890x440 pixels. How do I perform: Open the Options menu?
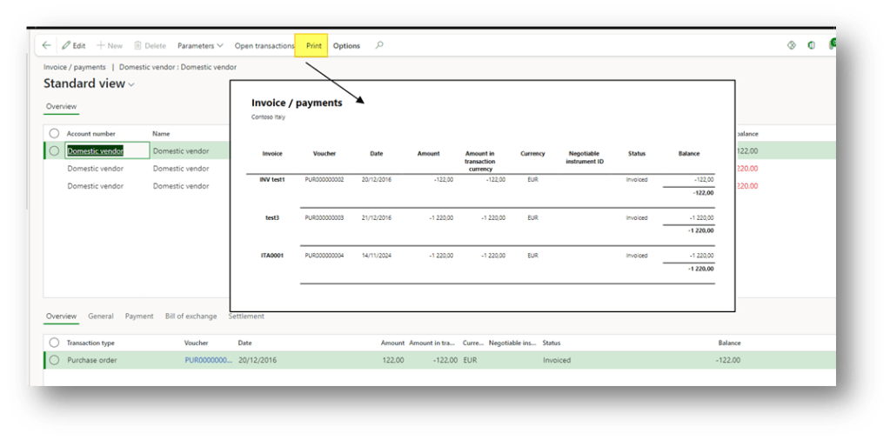pos(346,45)
